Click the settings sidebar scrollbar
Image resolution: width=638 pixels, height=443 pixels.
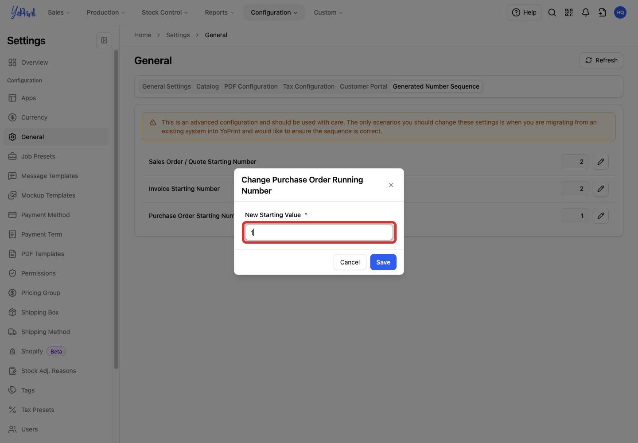[116, 209]
